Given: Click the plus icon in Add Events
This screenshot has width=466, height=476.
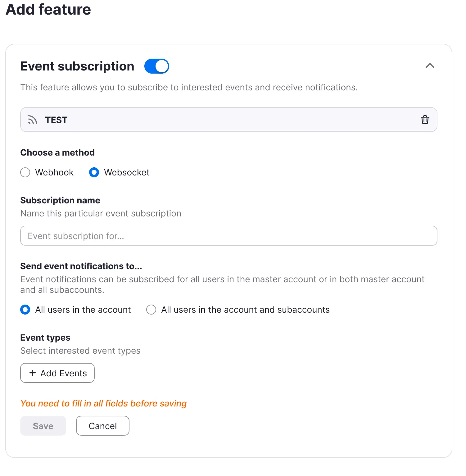Looking at the screenshot, I should tap(33, 373).
